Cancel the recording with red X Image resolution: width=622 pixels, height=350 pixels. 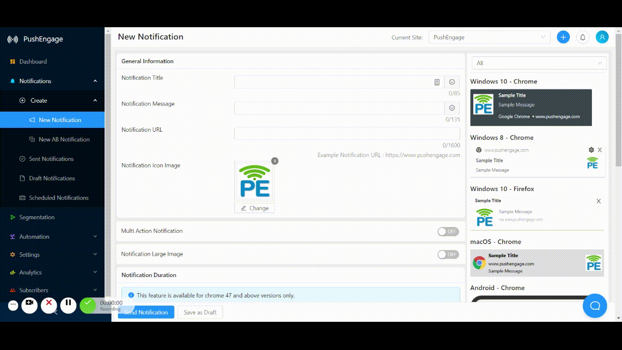[49, 305]
